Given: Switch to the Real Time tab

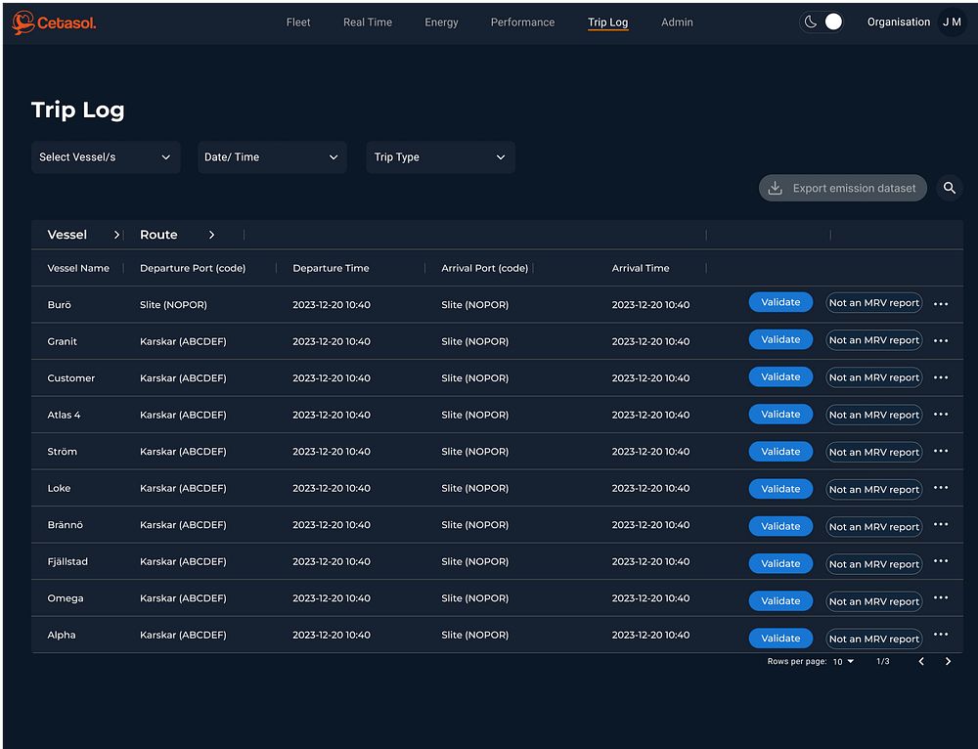Looking at the screenshot, I should (x=367, y=22).
